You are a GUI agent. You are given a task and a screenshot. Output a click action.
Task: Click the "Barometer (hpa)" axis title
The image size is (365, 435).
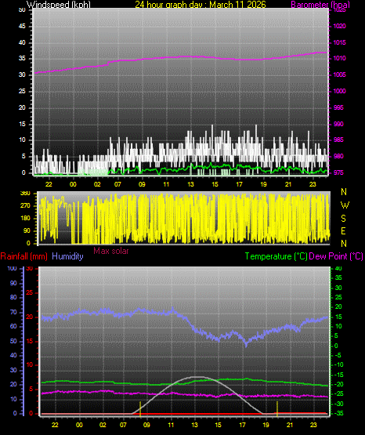[x=320, y=5]
